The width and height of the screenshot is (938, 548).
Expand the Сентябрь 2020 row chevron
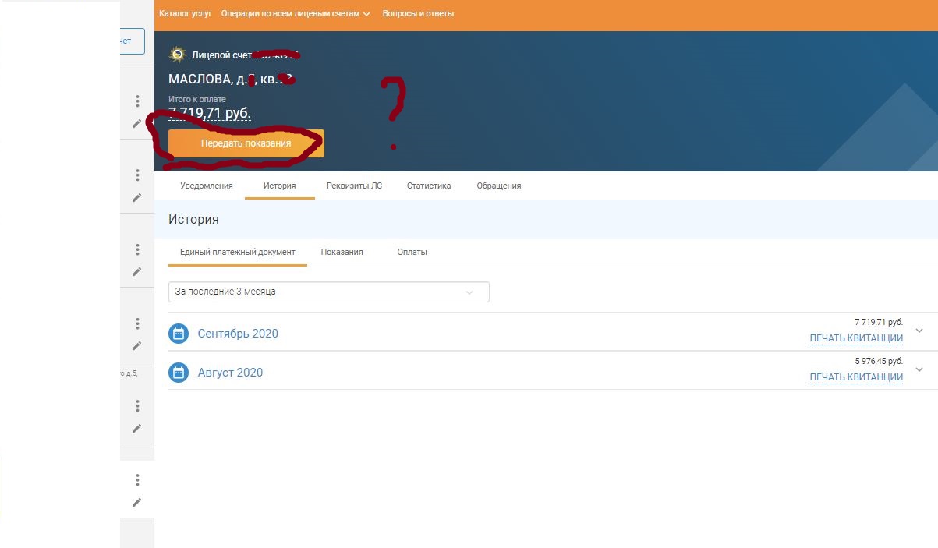tap(919, 331)
